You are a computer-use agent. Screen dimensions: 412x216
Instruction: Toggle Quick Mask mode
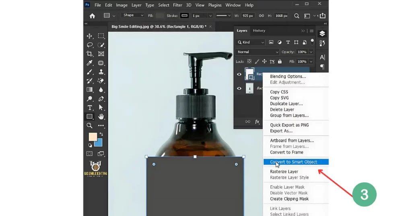click(90, 154)
